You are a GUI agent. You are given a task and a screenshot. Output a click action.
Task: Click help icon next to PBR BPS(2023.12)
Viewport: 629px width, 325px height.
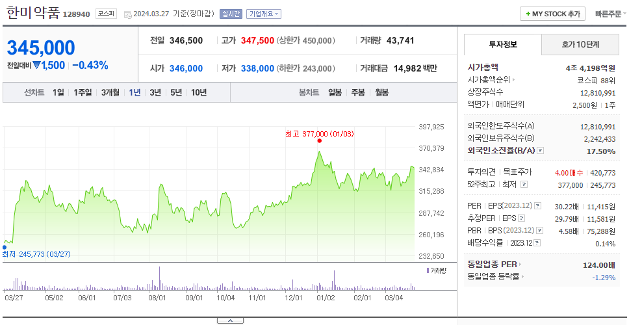(540, 231)
